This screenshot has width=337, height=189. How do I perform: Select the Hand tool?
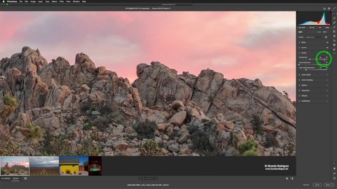coord(334,169)
